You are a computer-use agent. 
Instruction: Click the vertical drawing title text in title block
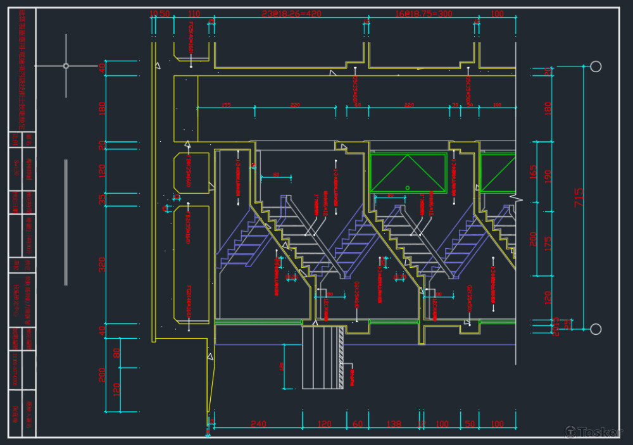(22, 70)
